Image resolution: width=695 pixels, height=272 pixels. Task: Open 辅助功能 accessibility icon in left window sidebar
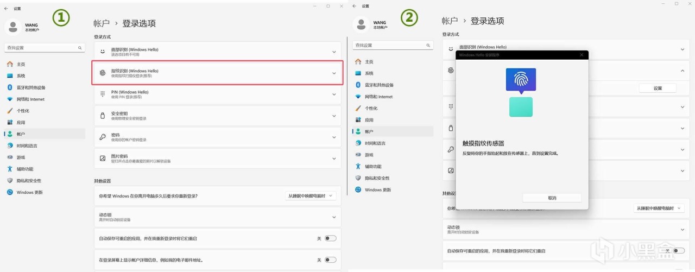click(10, 169)
